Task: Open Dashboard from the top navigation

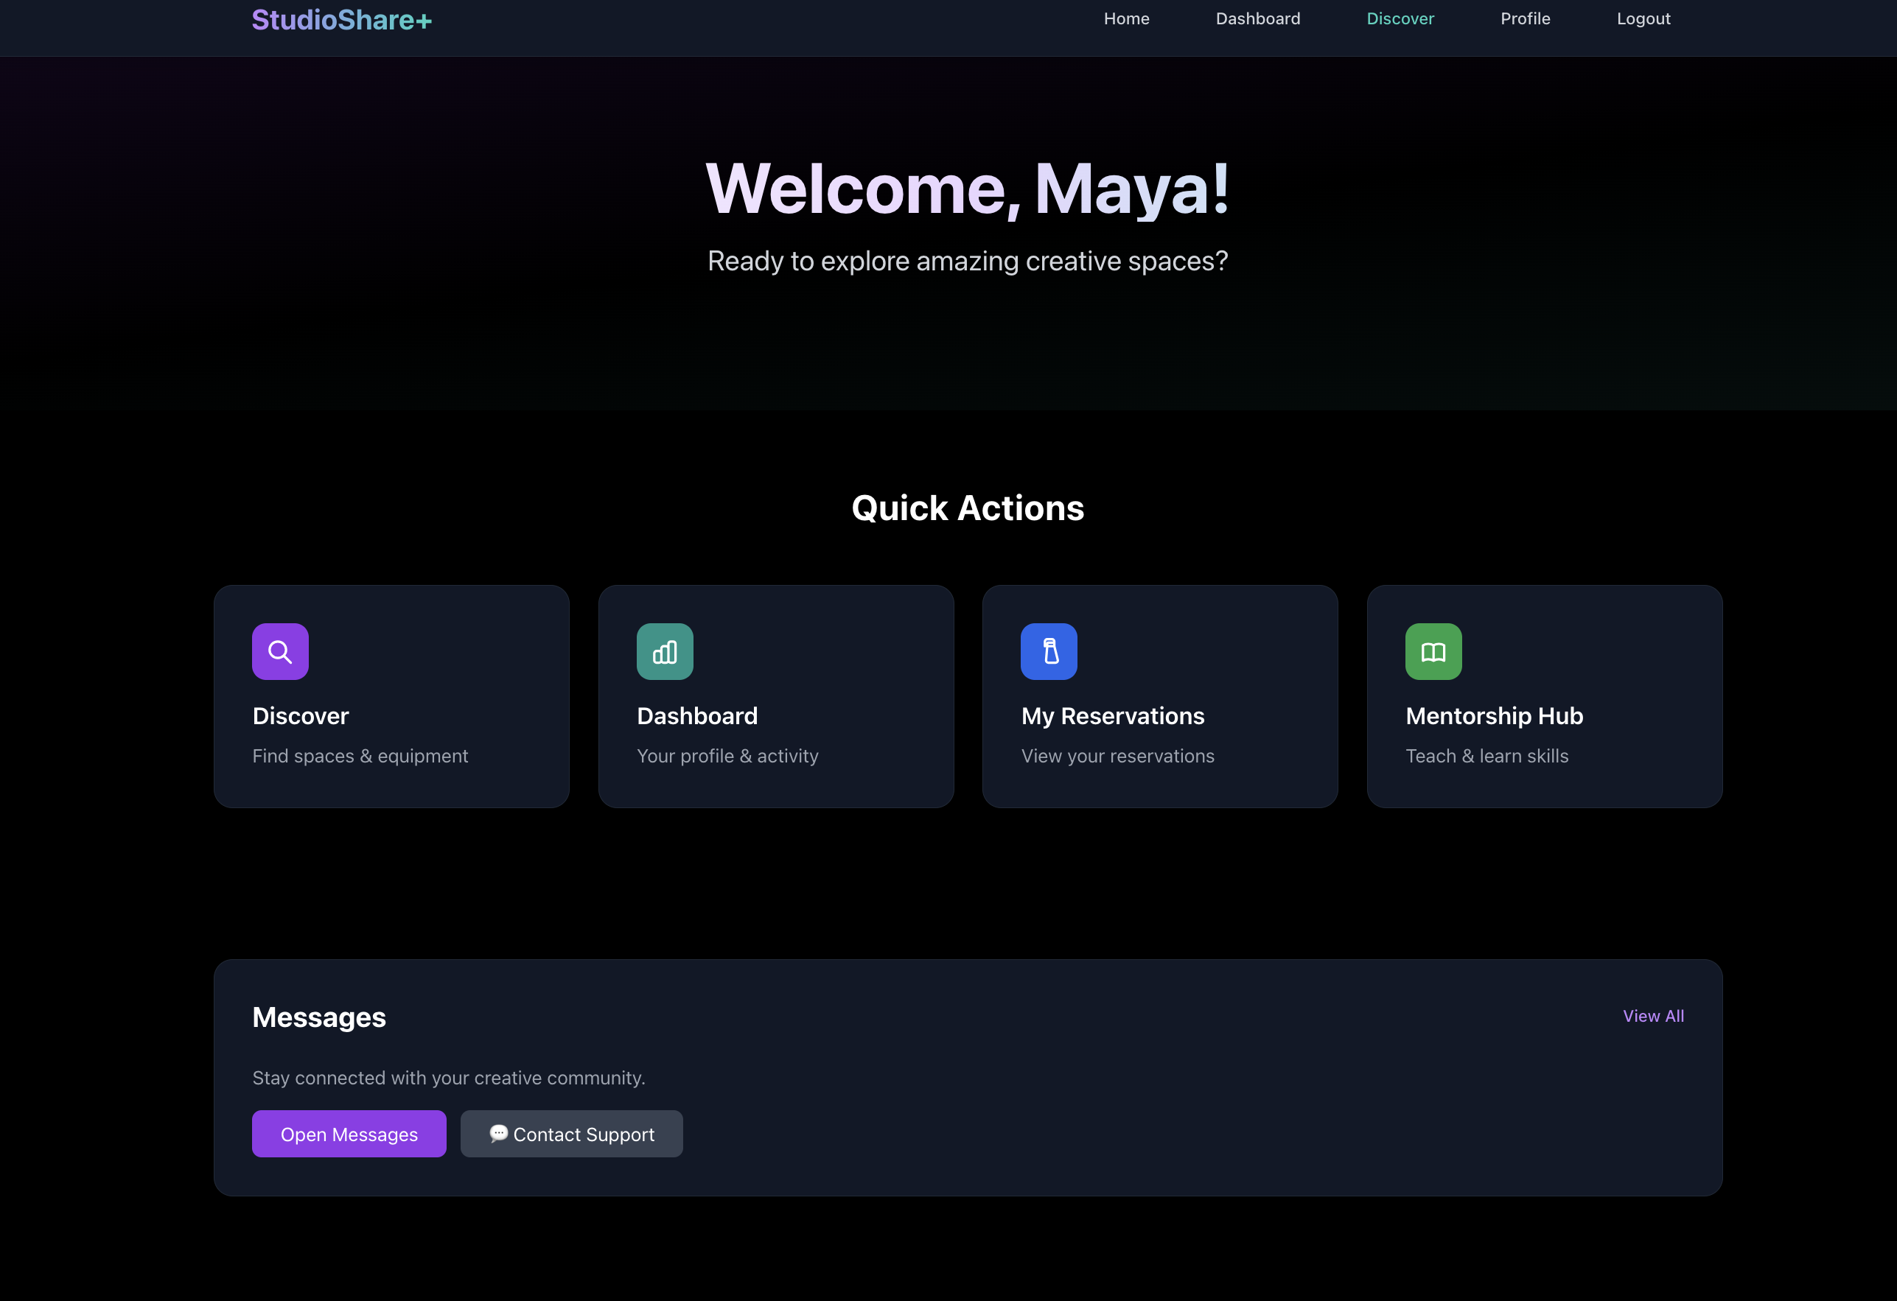Action: [x=1257, y=18]
